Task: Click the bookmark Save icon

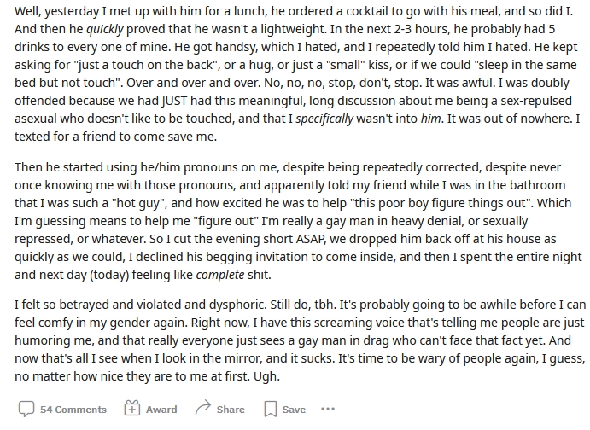Action: click(x=270, y=409)
